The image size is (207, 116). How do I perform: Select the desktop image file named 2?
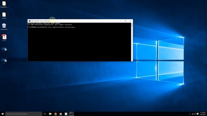(4, 61)
